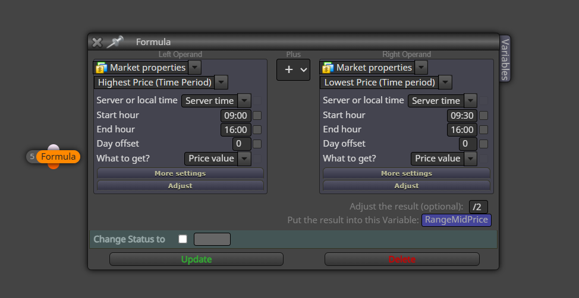Open the Plus operator dropdown
Viewport: 579px width, 298px height.
pyautogui.click(x=293, y=69)
